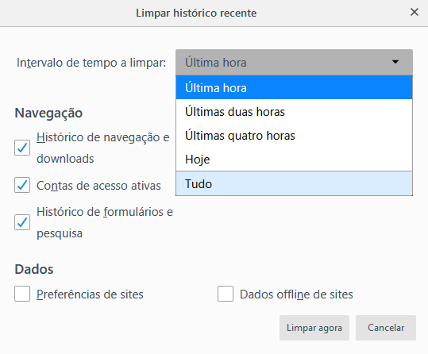Screen dimensions: 428x354
Task: Click the Dados section heading
Action: pyautogui.click(x=34, y=269)
